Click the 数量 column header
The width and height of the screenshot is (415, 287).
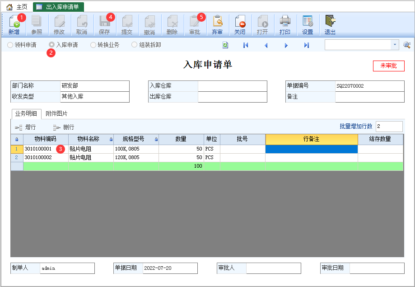tap(181, 139)
